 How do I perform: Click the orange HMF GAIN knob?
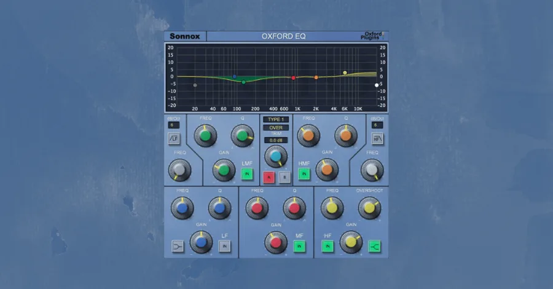327,170
